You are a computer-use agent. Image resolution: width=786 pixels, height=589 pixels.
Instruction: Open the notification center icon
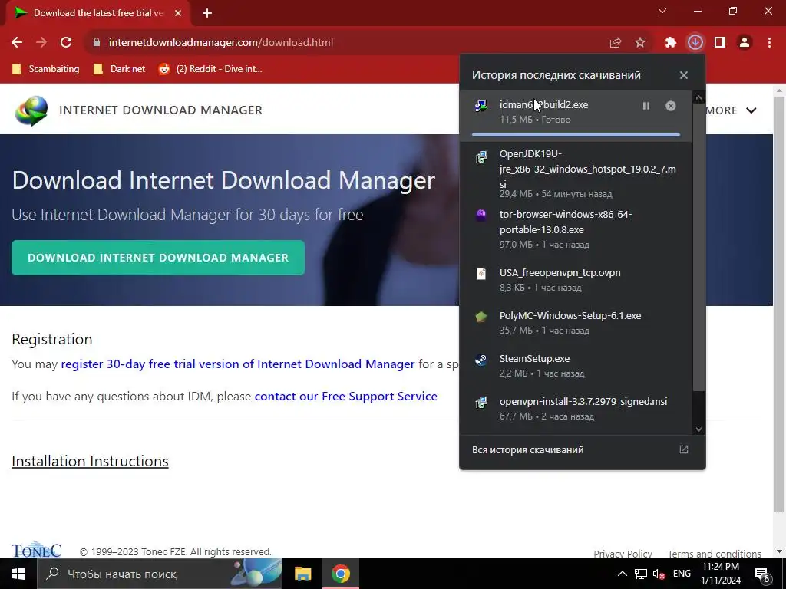click(762, 574)
